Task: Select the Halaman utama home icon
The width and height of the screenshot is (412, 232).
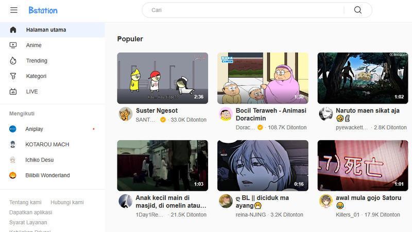Action: tap(13, 30)
